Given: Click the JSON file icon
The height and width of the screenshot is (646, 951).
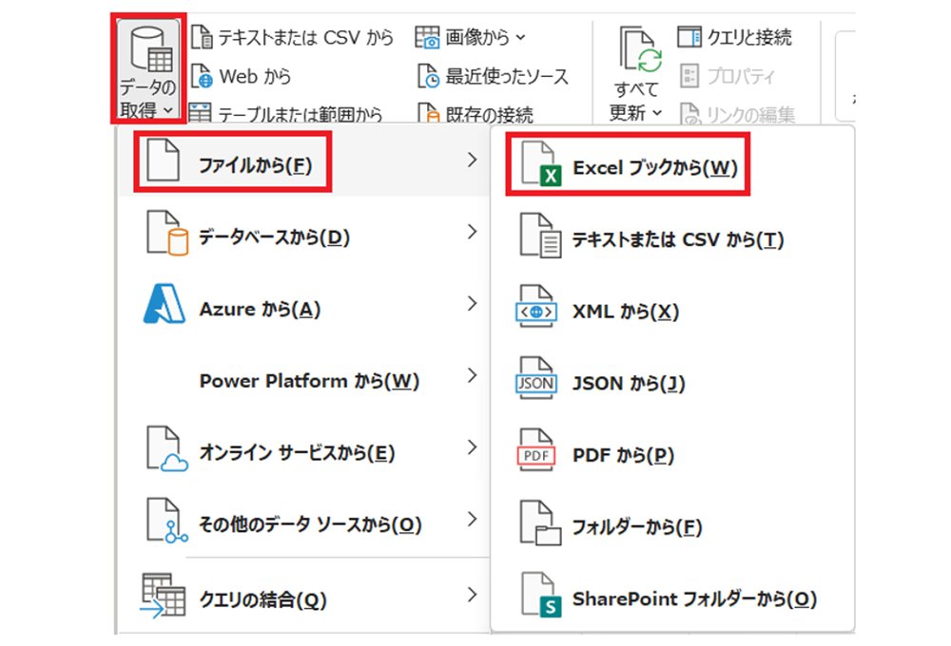Looking at the screenshot, I should [535, 379].
